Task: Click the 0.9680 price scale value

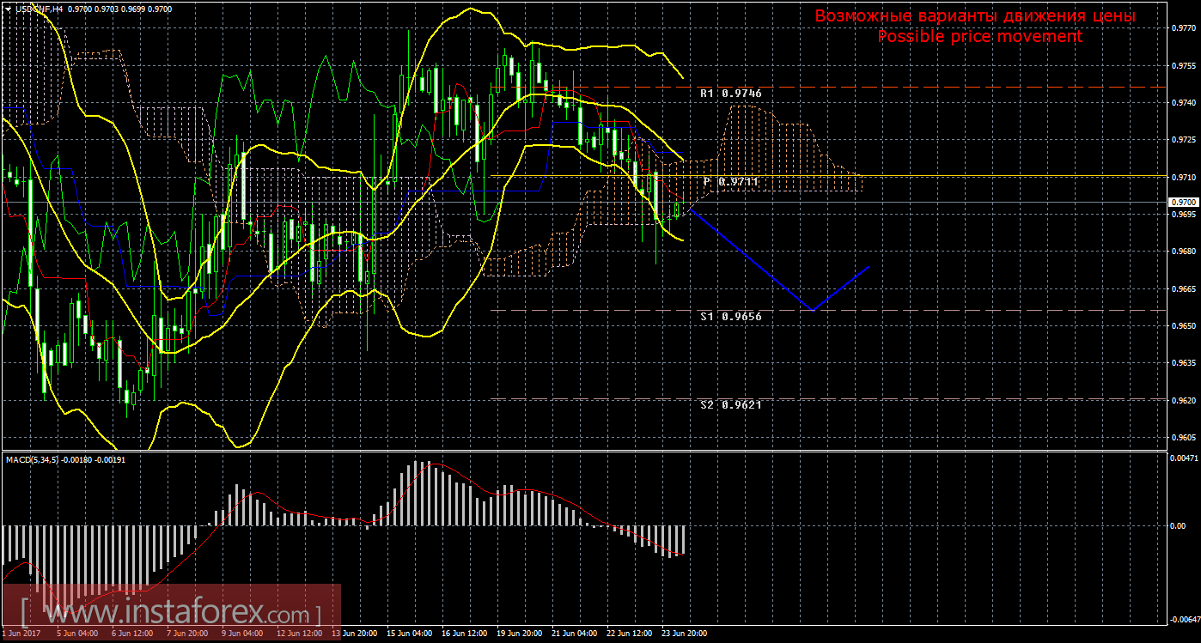Action: coord(1183,252)
